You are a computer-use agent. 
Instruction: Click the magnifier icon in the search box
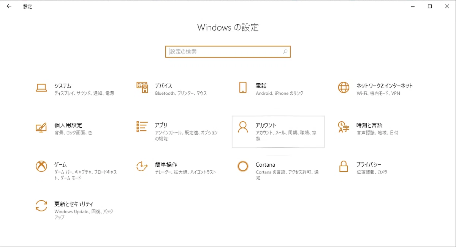285,52
